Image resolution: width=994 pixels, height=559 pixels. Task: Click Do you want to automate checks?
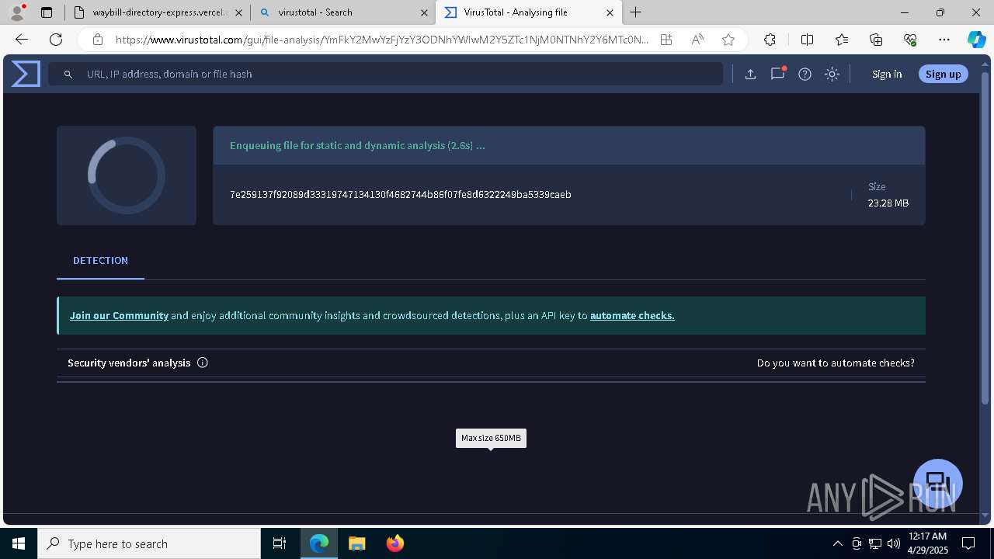pos(836,363)
